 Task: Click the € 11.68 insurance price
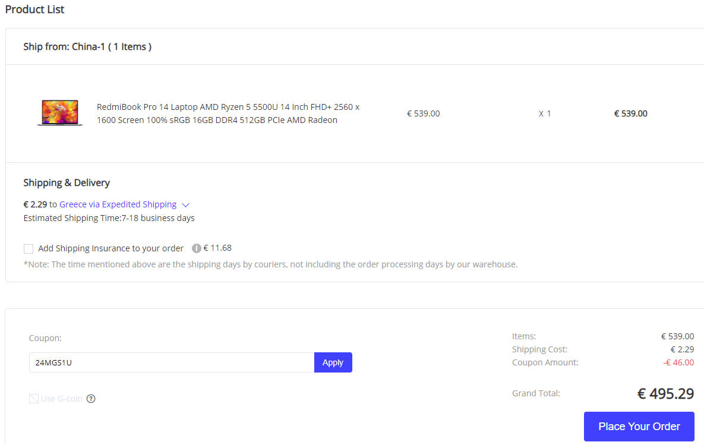point(217,248)
